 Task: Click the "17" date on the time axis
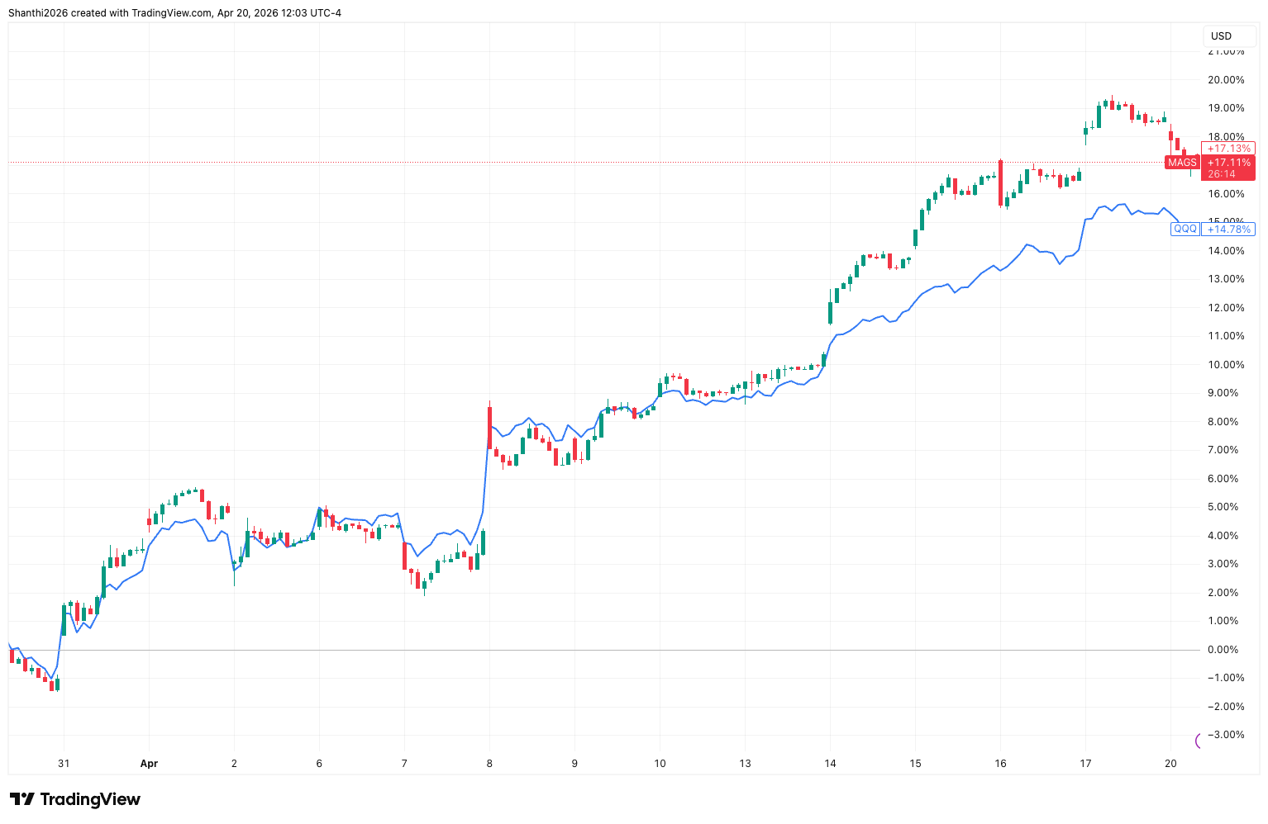[x=1085, y=764]
